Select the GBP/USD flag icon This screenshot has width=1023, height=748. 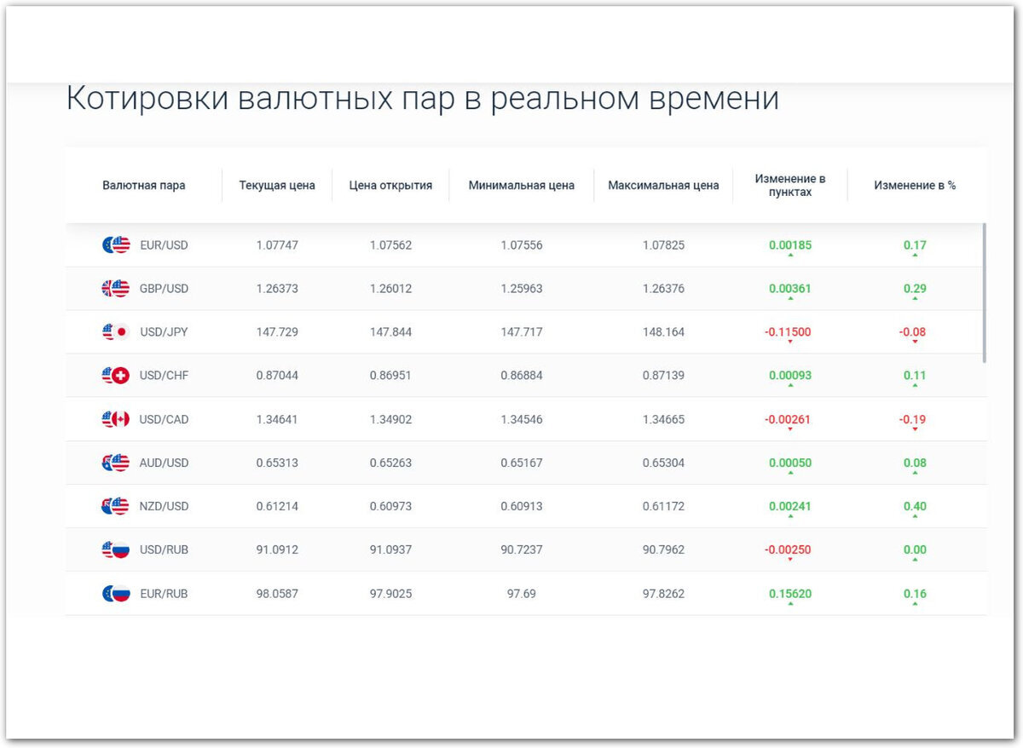click(x=115, y=288)
